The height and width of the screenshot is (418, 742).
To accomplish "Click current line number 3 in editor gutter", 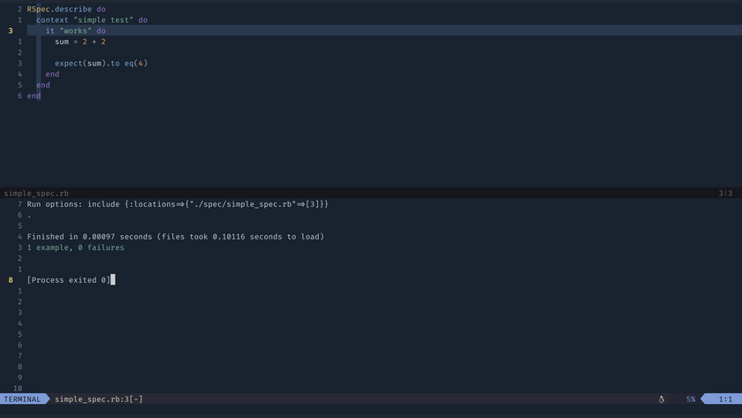I will 11,31.
